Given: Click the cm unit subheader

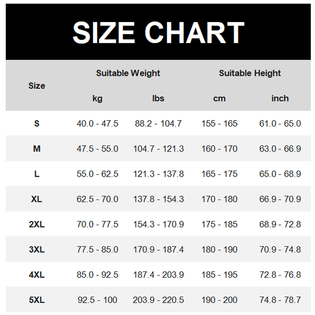Looking at the screenshot, I should [x=219, y=99].
